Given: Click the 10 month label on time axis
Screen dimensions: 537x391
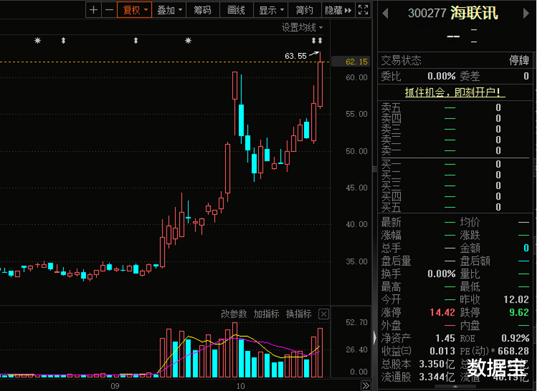Looking at the screenshot, I should tap(240, 386).
